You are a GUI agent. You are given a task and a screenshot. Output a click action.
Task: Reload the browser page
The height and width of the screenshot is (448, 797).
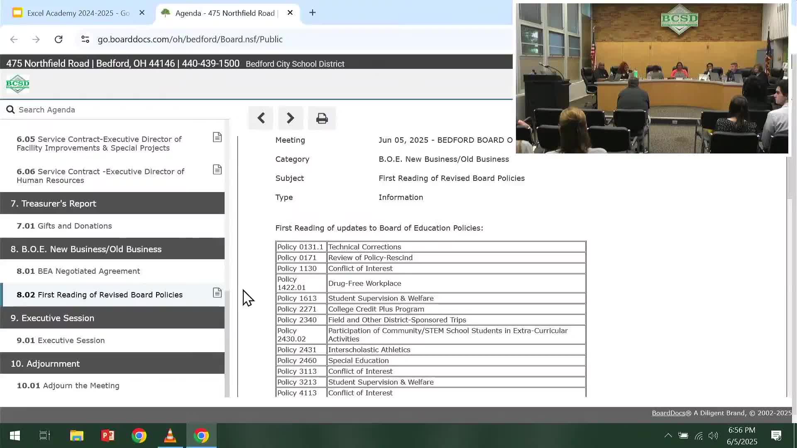pyautogui.click(x=59, y=39)
